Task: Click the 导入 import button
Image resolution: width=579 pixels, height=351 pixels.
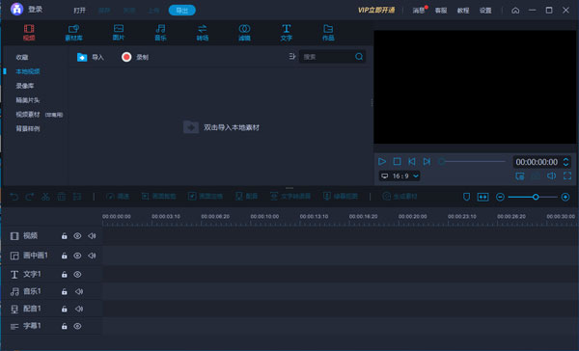Action: pyautogui.click(x=91, y=57)
